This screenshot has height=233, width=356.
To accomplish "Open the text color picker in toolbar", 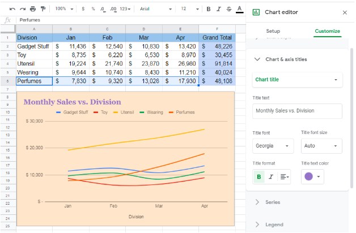I will pos(239,9).
